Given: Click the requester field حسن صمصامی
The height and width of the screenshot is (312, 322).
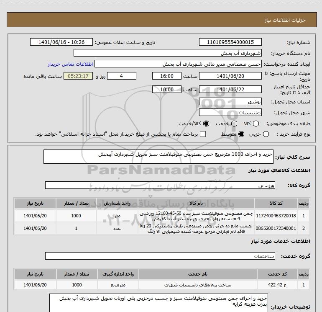Looking at the screenshot, I should [178, 64].
